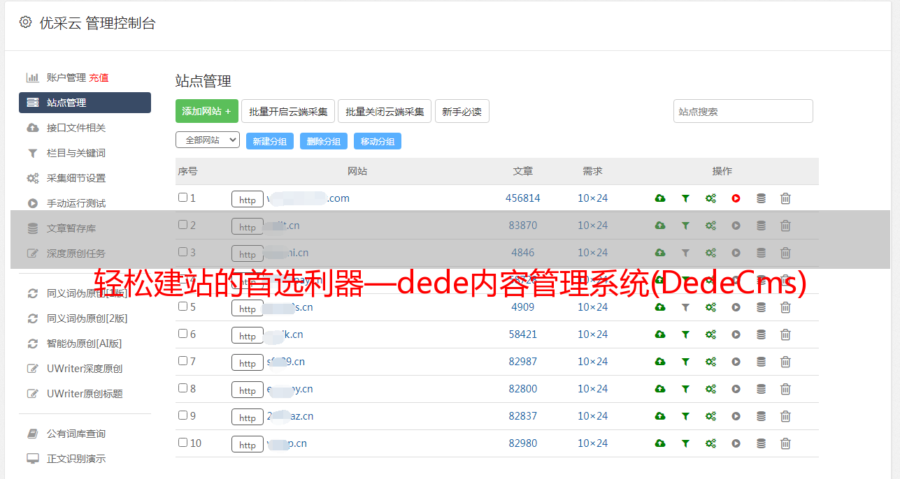Click the 新建分组 button
This screenshot has height=479, width=900.
[270, 141]
